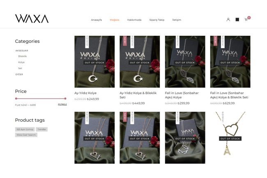
Task: Open Sipariş Takip in the navigation
Action: [157, 20]
